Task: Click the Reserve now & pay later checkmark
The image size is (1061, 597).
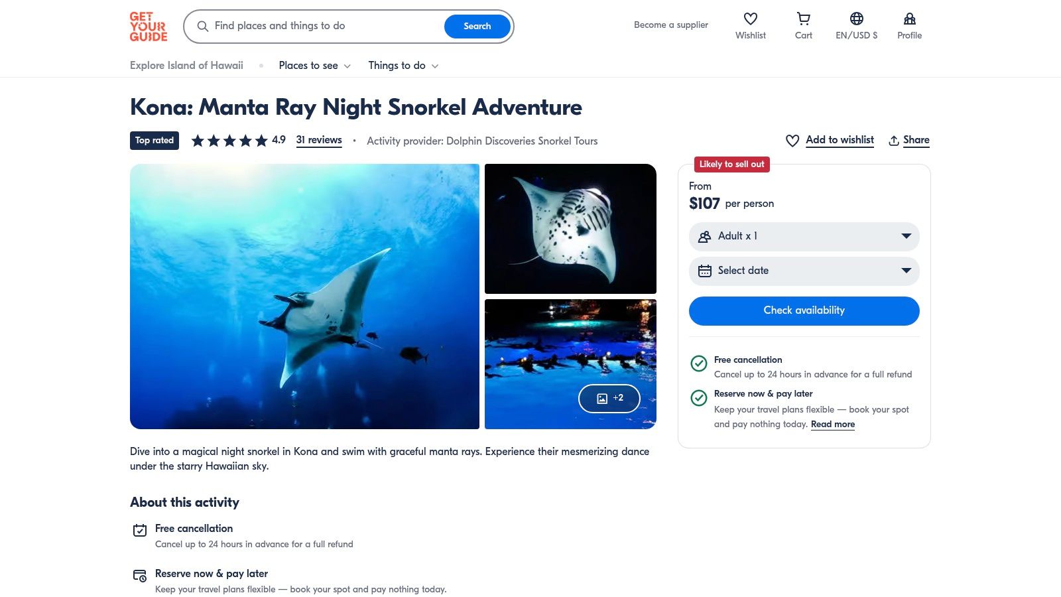Action: [699, 398]
